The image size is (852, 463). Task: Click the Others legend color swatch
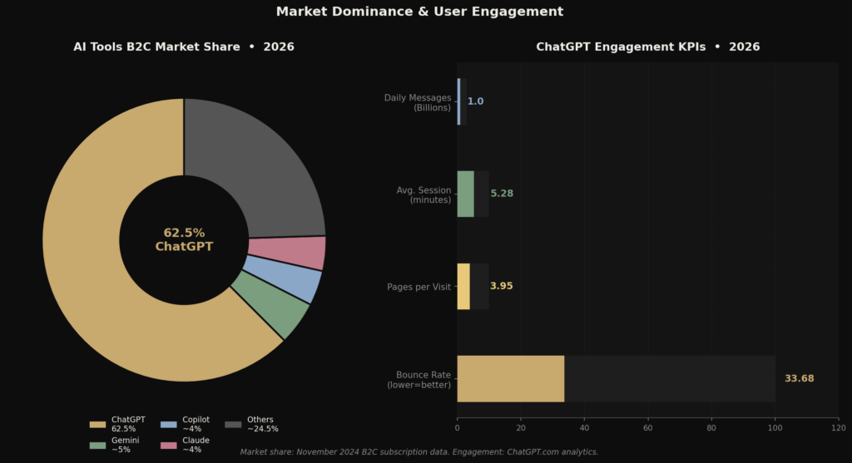coord(233,425)
